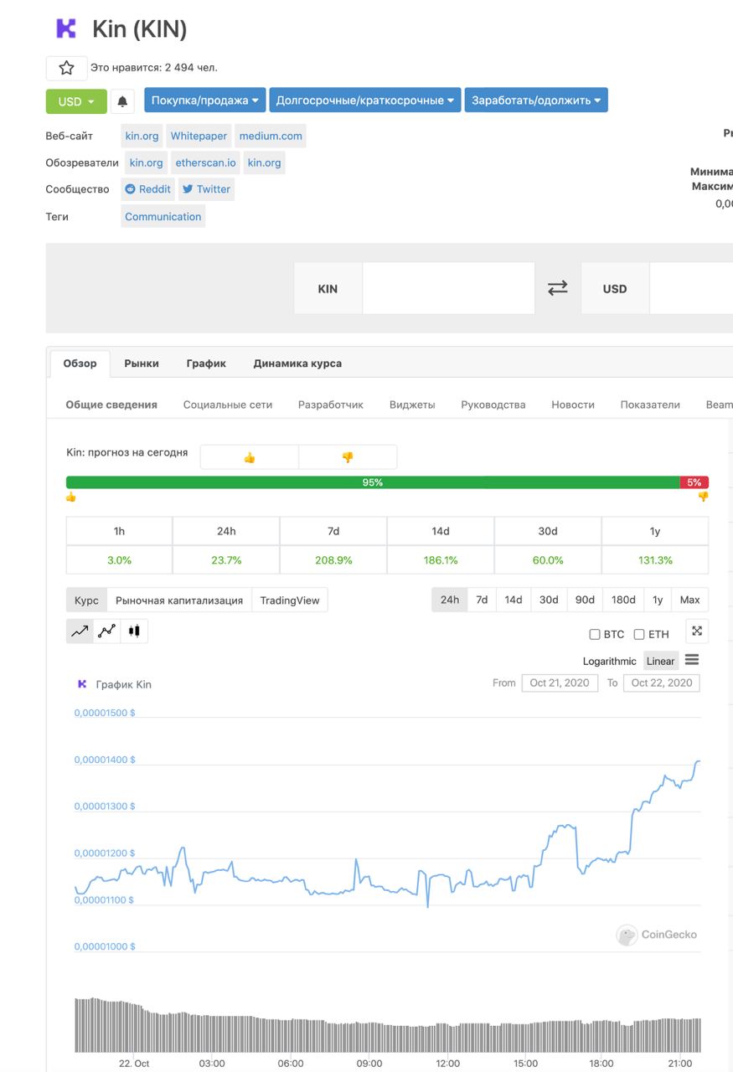Show the Рыночная капитализация chart
The height and width of the screenshot is (1072, 733).
[x=179, y=600]
